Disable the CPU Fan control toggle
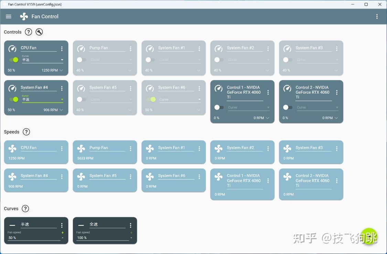387x254 pixels. pyautogui.click(x=14, y=60)
